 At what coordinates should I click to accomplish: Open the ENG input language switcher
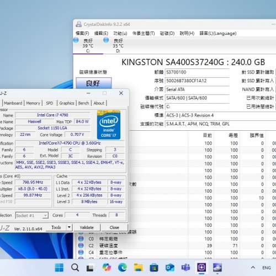coord(267,268)
